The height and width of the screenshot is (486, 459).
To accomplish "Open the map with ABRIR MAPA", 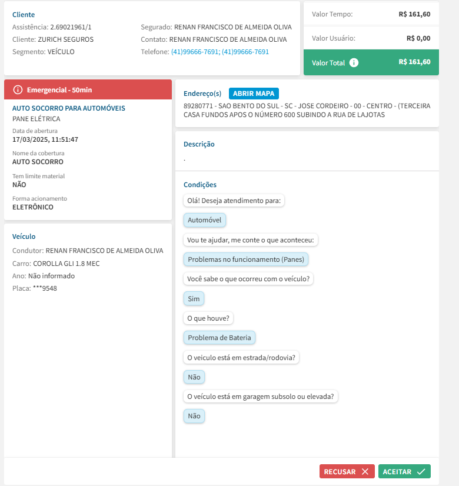I will tap(254, 94).
